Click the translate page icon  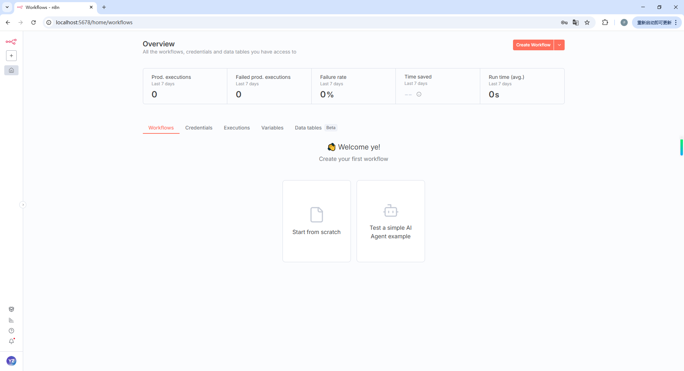(576, 22)
